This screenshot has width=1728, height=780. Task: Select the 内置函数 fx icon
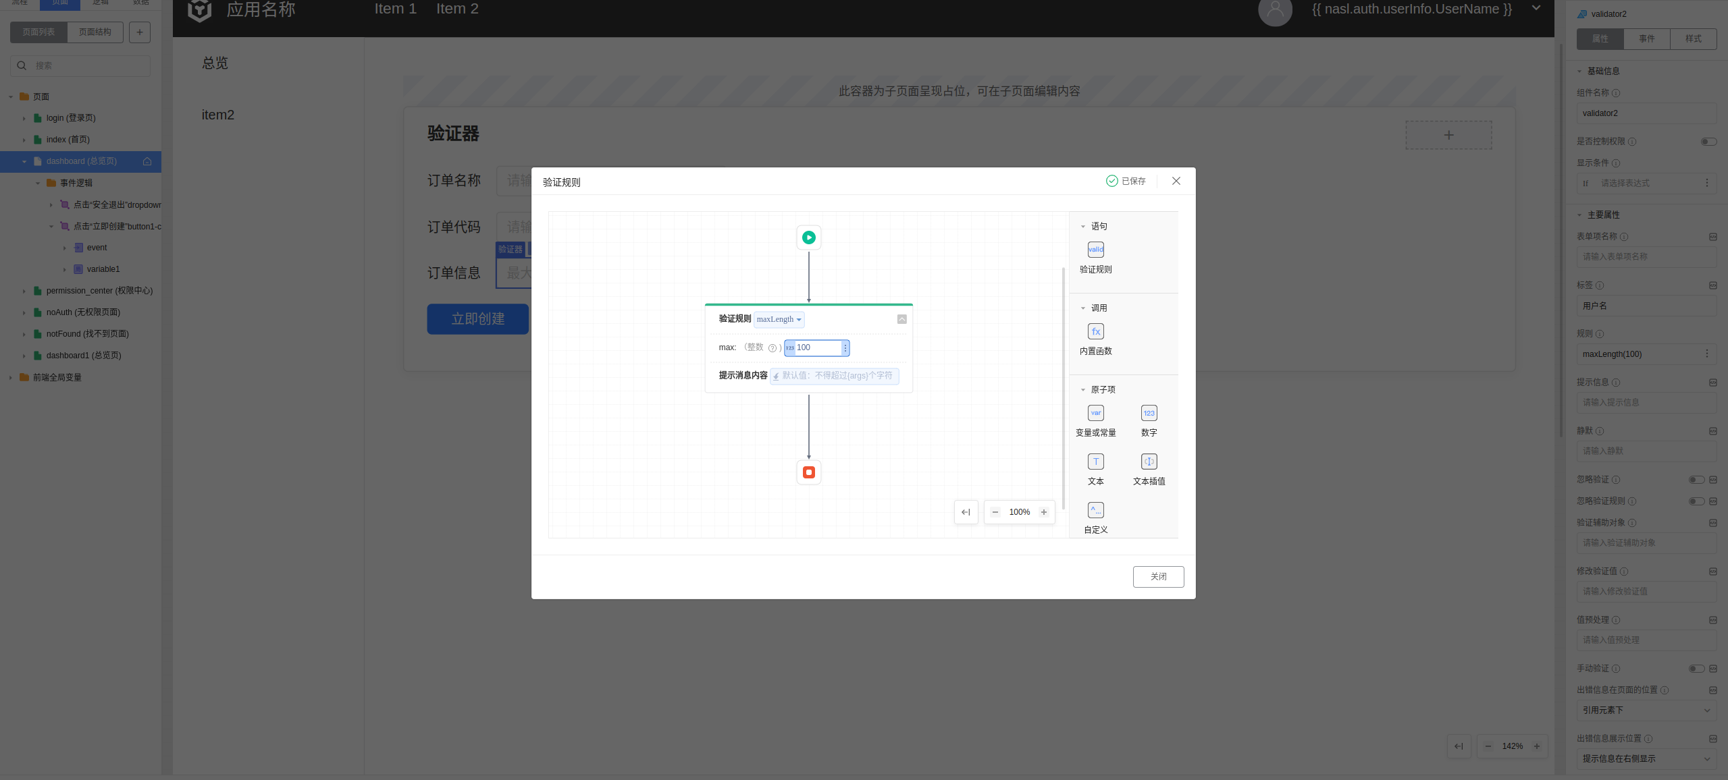point(1095,331)
